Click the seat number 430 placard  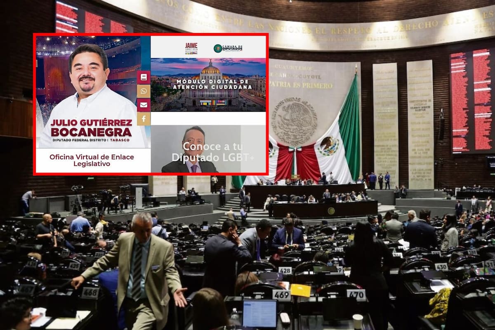(x=441, y=267)
